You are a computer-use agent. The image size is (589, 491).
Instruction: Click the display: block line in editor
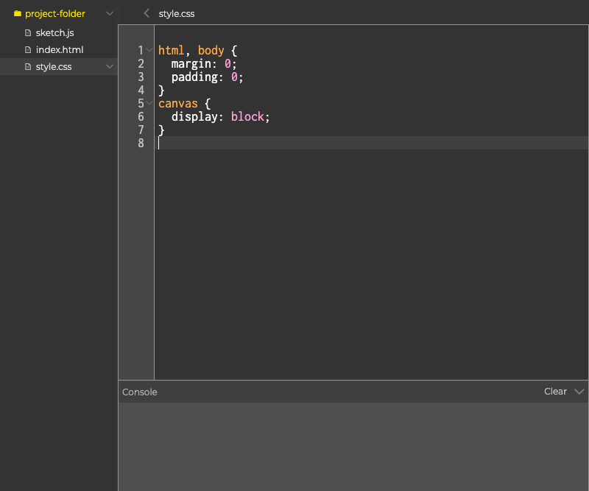point(221,116)
